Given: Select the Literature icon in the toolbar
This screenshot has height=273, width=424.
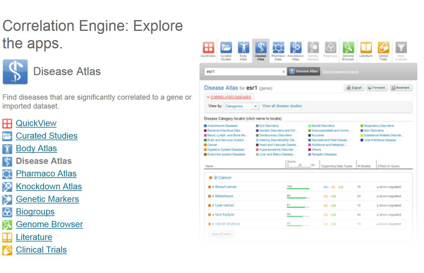Looking at the screenshot, I should point(366,48).
